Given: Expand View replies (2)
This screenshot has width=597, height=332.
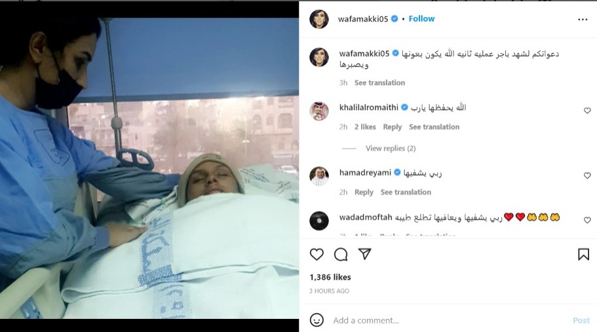Looking at the screenshot, I should [x=391, y=148].
